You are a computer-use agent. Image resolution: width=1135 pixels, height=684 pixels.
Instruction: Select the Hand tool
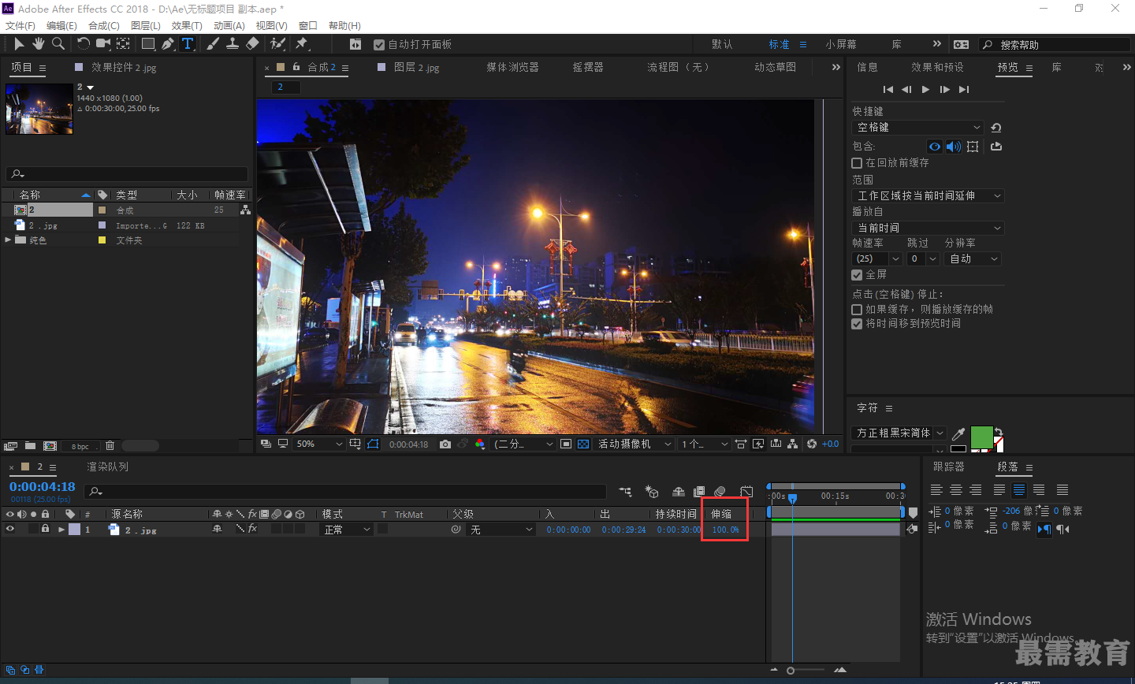tap(38, 44)
